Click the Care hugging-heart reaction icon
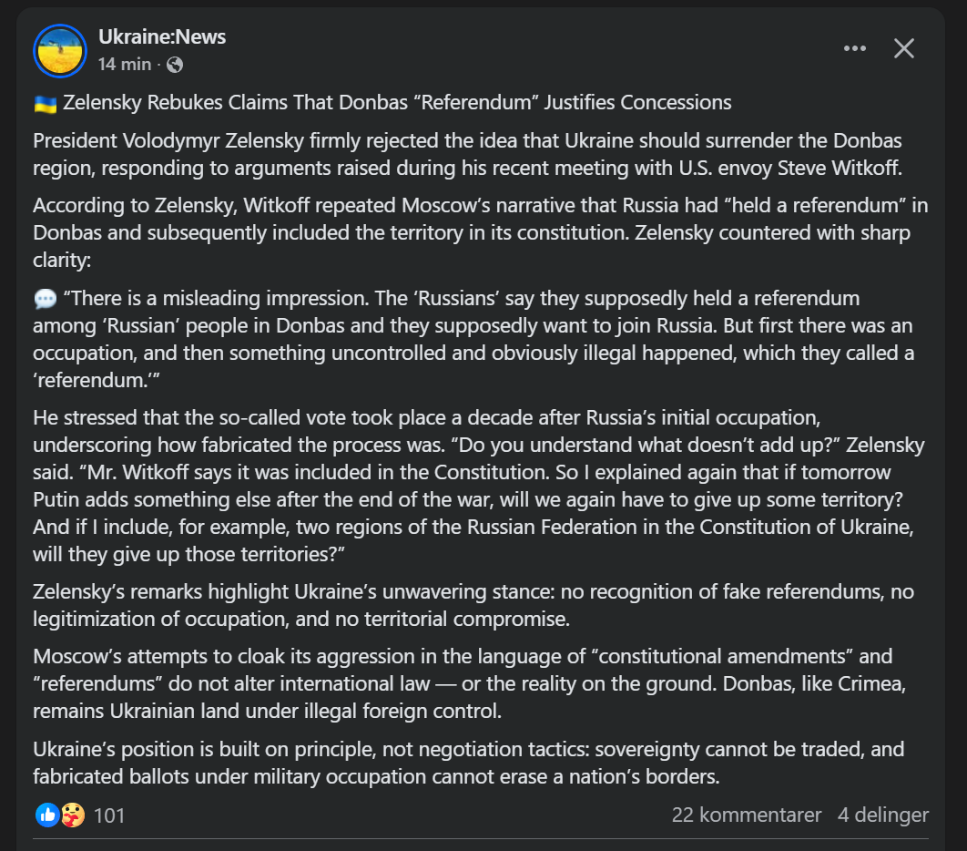Image resolution: width=967 pixels, height=851 pixels. [x=72, y=815]
